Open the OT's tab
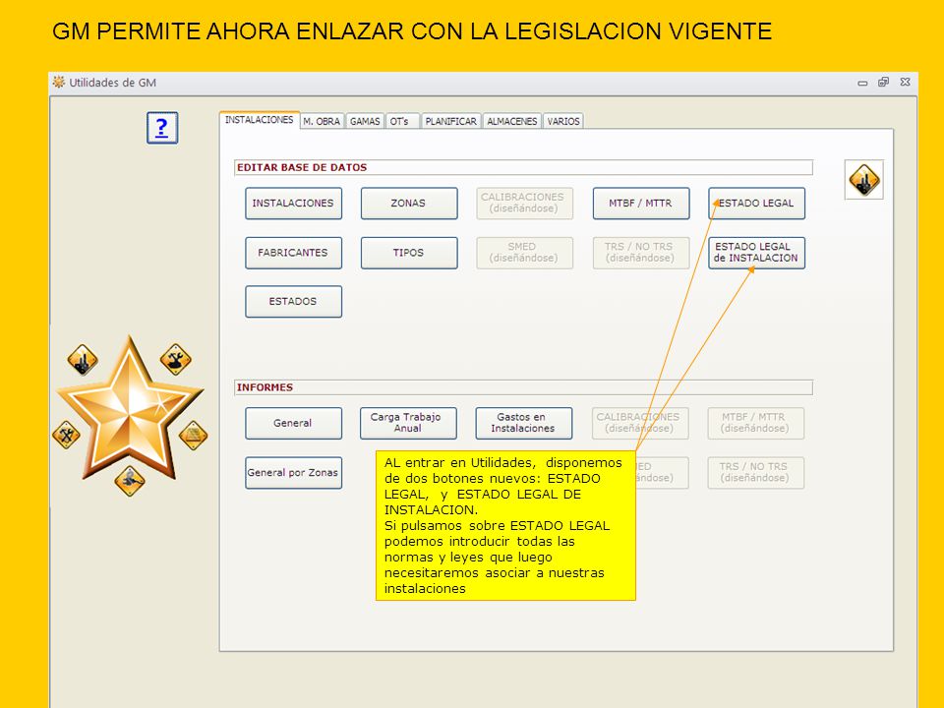944x708 pixels. (x=401, y=121)
